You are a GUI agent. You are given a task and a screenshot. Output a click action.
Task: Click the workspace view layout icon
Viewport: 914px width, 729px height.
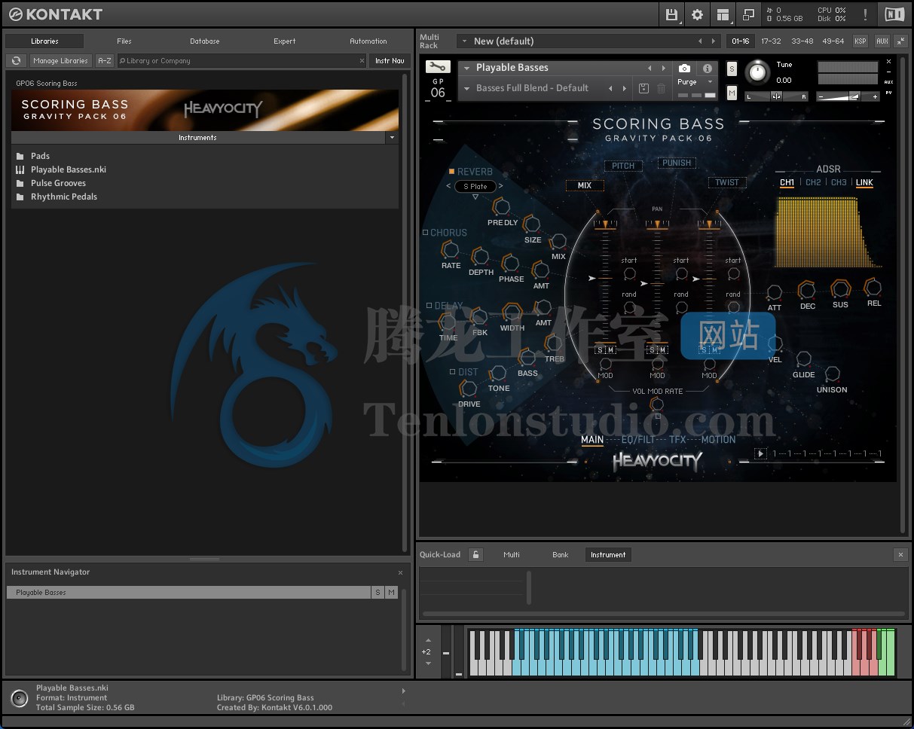point(723,14)
